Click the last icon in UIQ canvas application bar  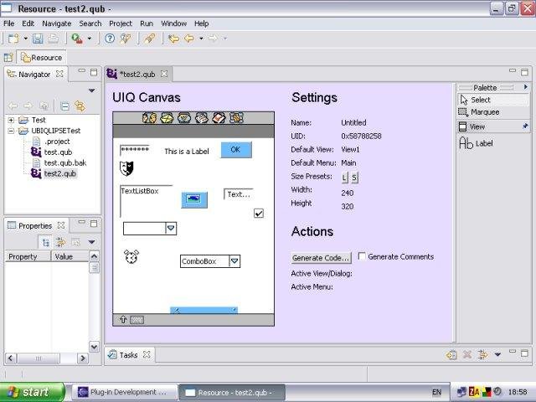(x=236, y=118)
